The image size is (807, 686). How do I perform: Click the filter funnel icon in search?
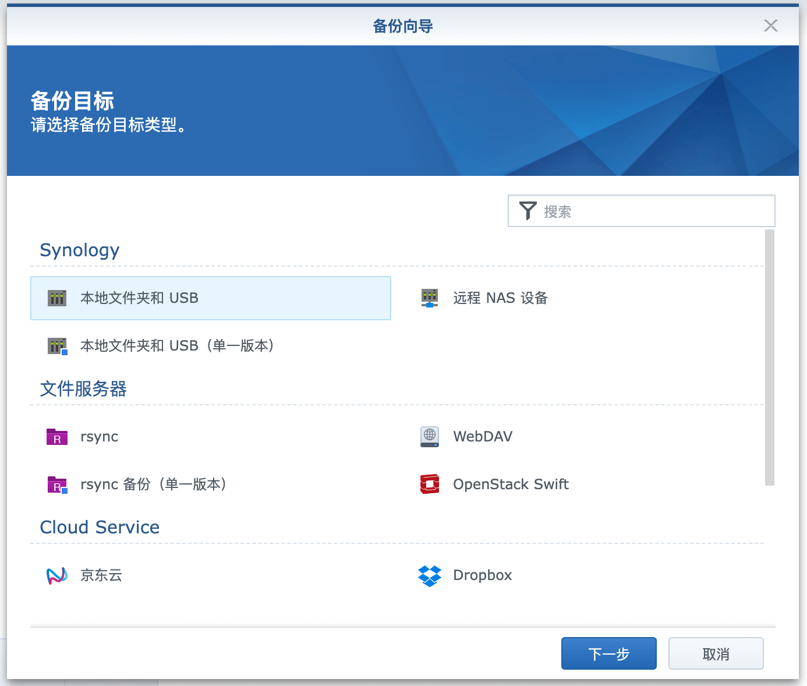pyautogui.click(x=528, y=211)
